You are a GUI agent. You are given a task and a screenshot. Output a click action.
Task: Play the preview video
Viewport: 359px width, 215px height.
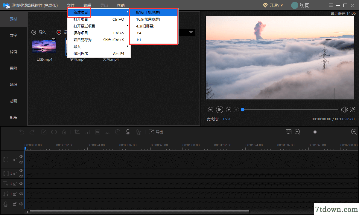pyautogui.click(x=220, y=110)
